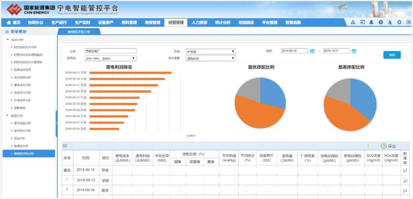Select 环保成本分析 in the sidebar
This screenshot has height=199, width=413.
[22, 101]
